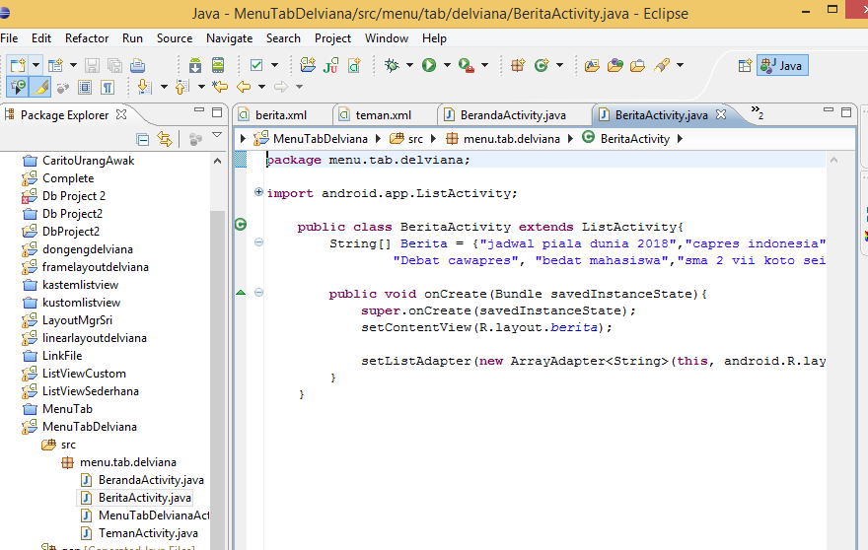Click the New file wizard icon
The width and height of the screenshot is (868, 550).
[17, 65]
